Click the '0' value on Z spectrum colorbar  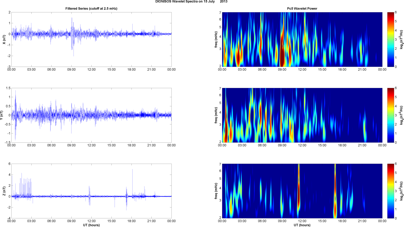396,218
